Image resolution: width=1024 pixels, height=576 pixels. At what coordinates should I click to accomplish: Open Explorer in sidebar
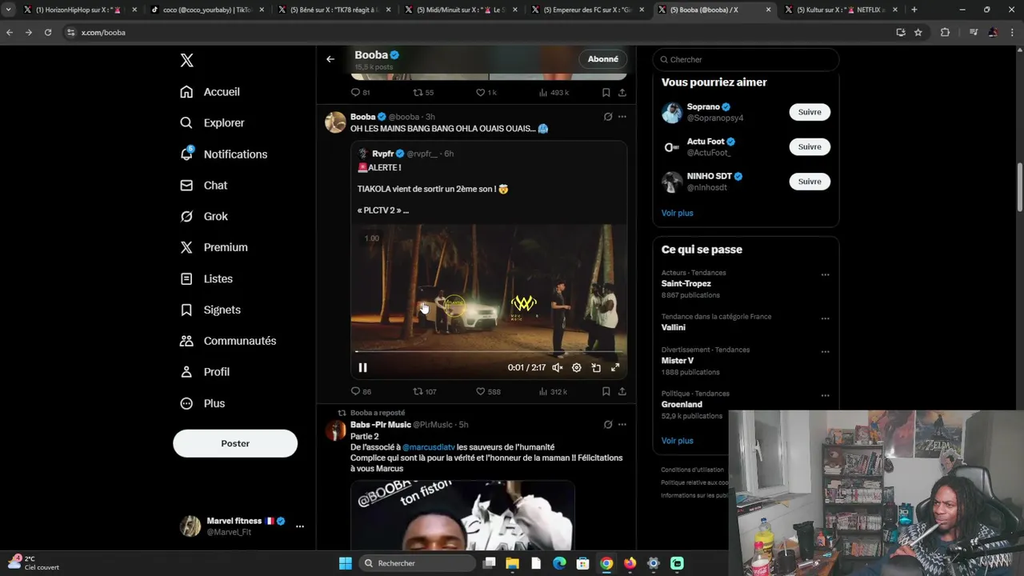(x=213, y=123)
